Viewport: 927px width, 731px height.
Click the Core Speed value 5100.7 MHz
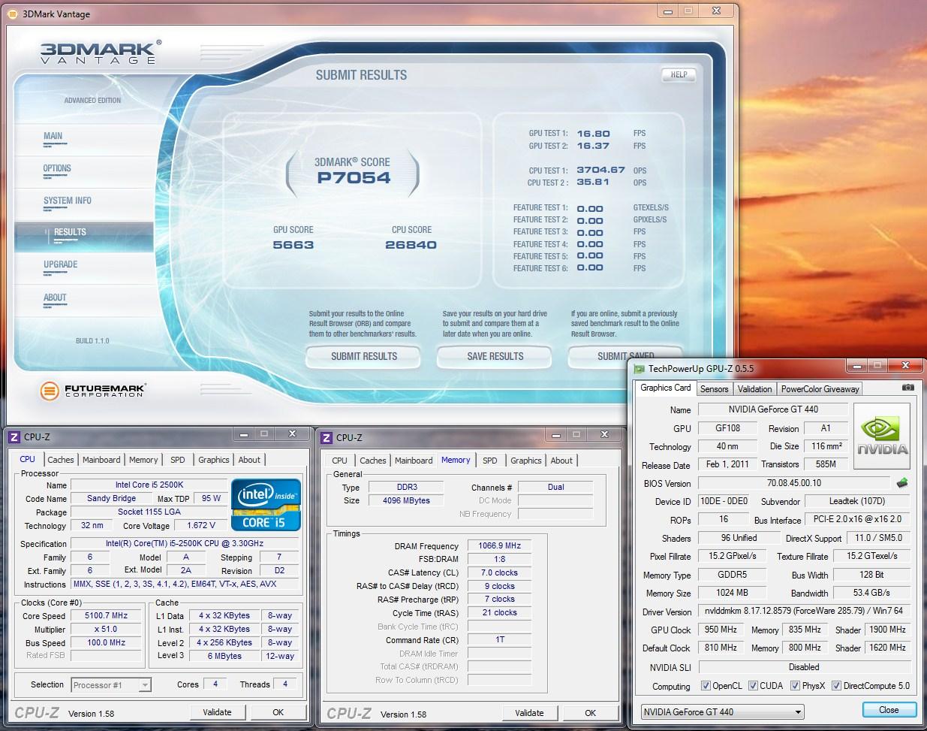click(107, 615)
